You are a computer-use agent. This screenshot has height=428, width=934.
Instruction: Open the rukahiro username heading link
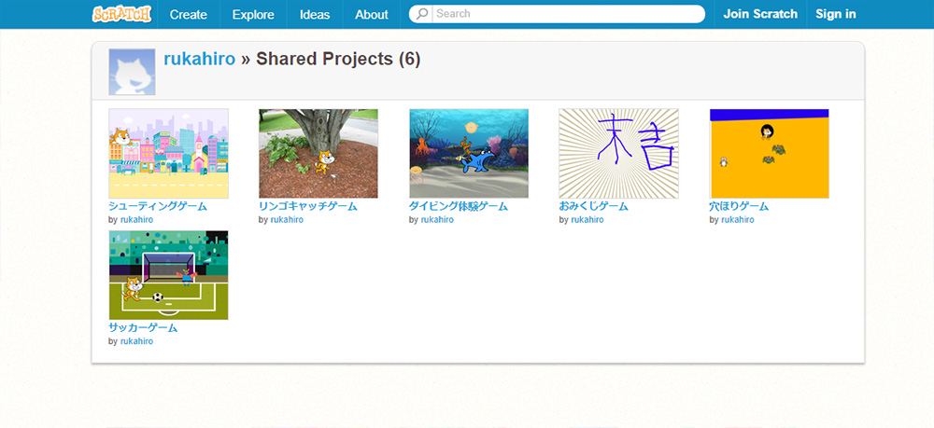pos(199,60)
